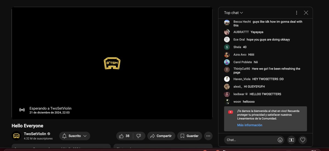Open the Más información link
This screenshot has width=329, height=151.
tap(250, 125)
